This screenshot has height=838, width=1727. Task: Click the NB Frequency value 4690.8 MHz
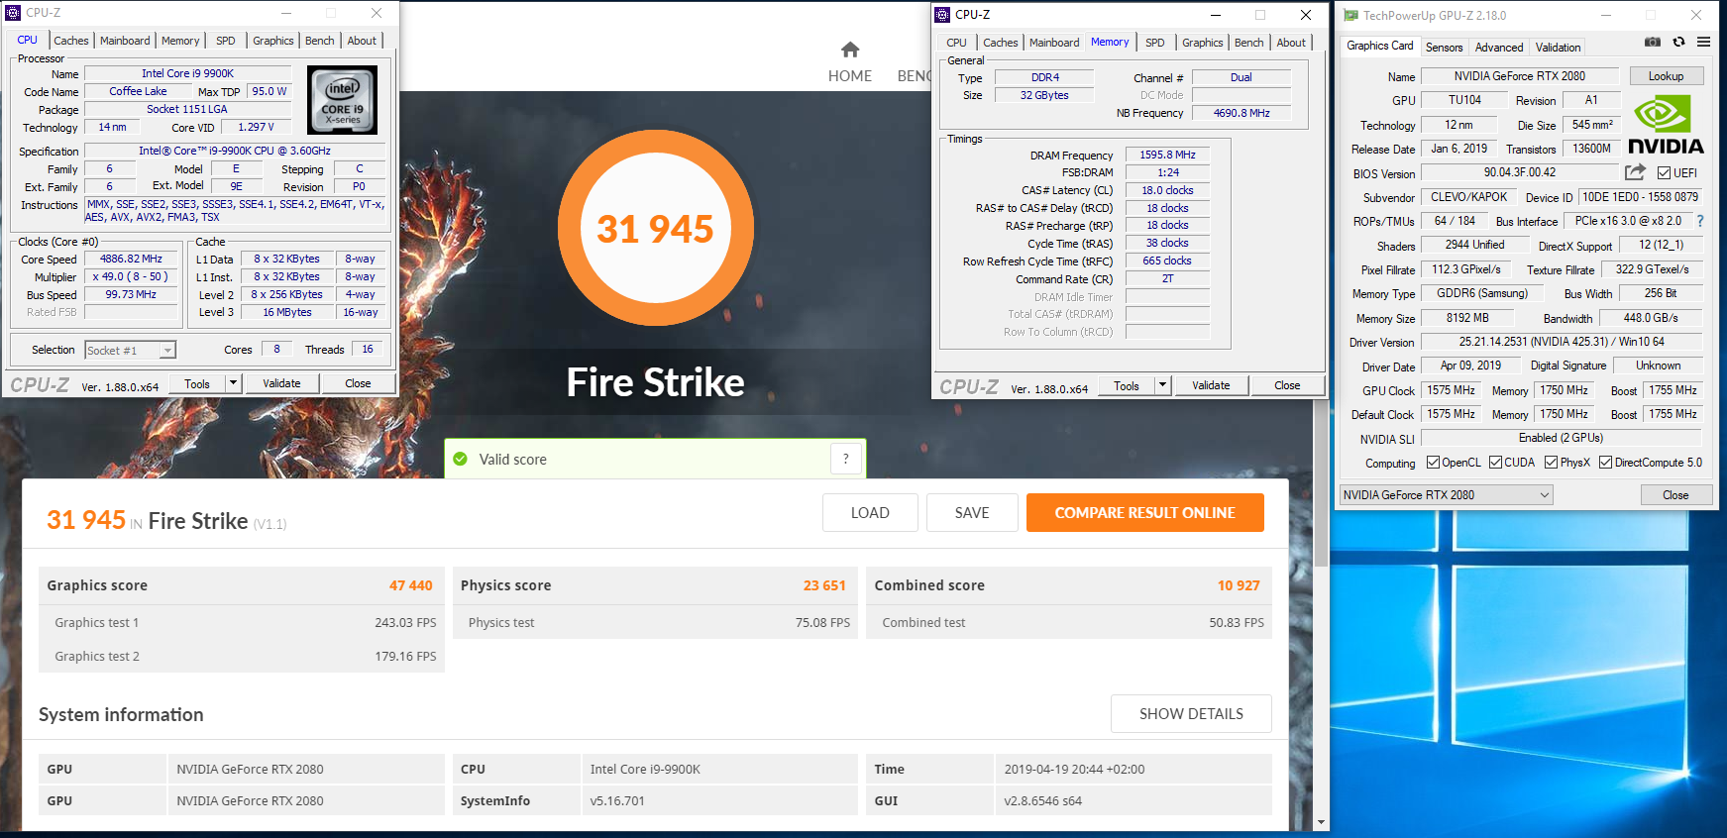(x=1241, y=113)
